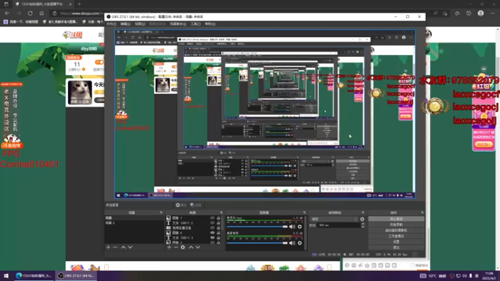The width and height of the screenshot is (500, 281).
Task: Adjust the mic/Aux volume slider
Action: coord(257,227)
